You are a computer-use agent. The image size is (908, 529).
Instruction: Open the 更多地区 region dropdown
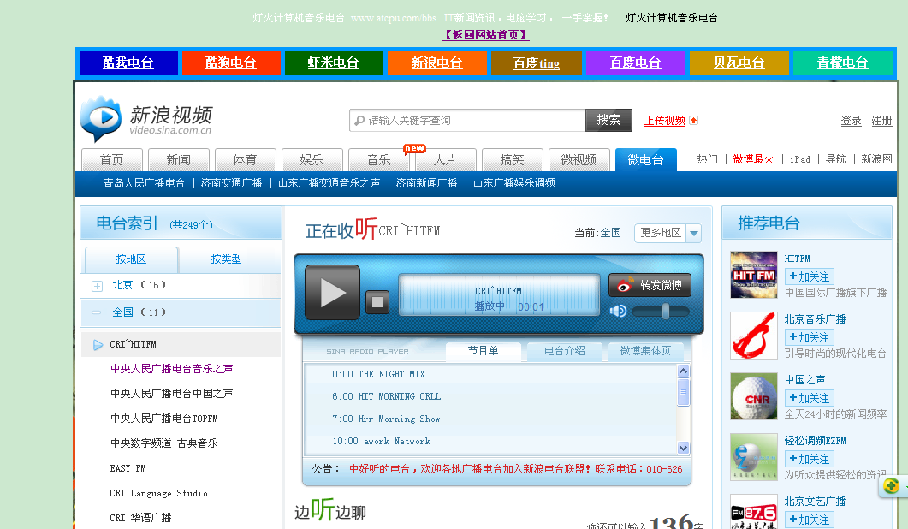pos(668,233)
